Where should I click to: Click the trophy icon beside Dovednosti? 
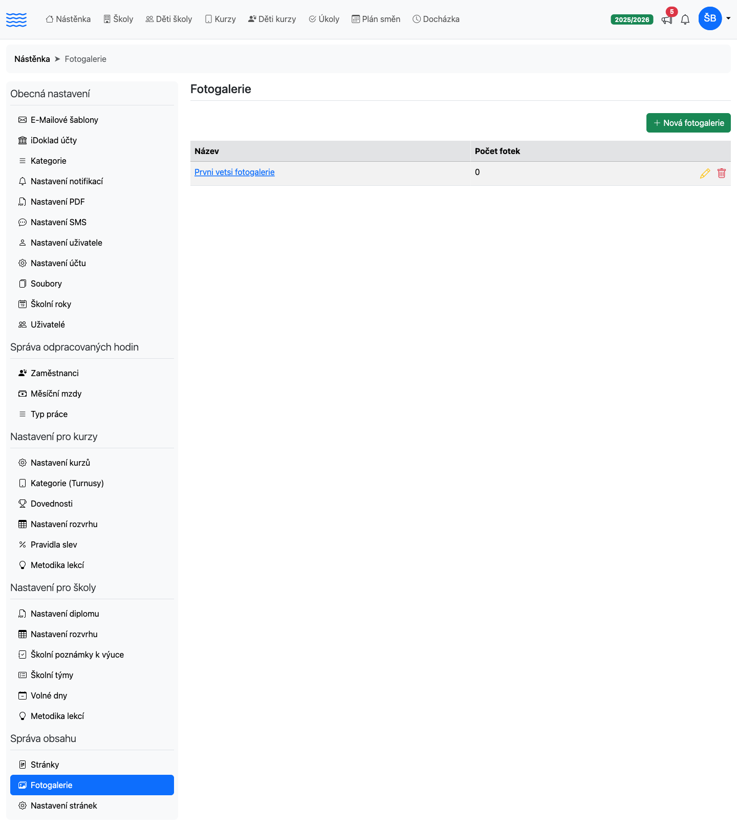coord(23,504)
